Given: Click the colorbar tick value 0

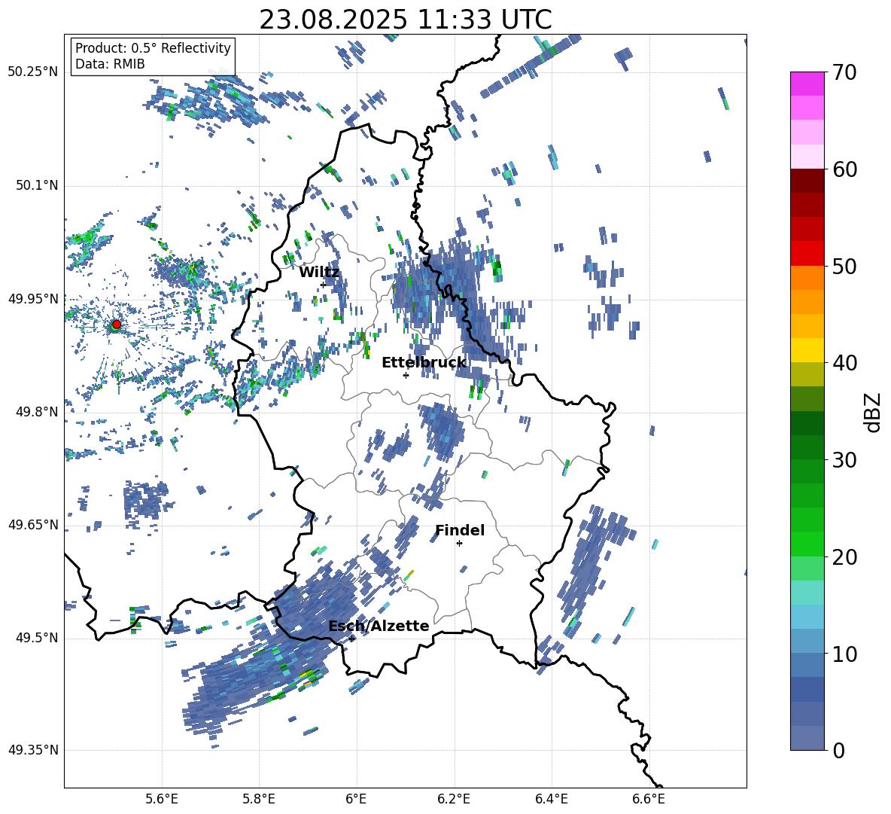Looking at the screenshot, I should coord(838,751).
